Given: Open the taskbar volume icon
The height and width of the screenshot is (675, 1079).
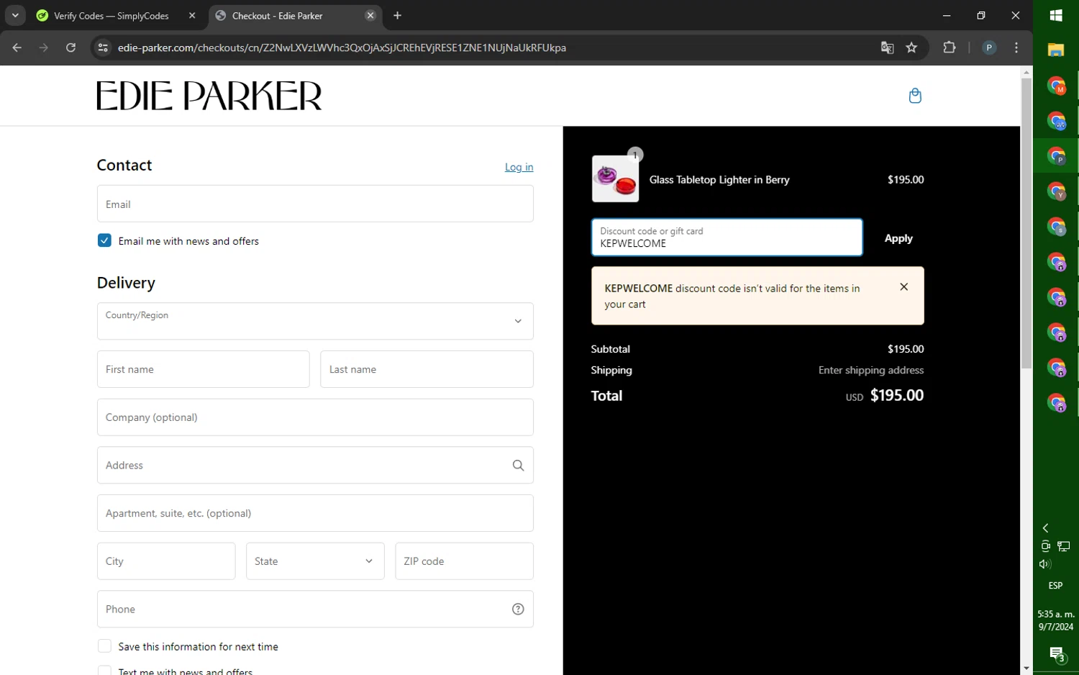Looking at the screenshot, I should click(x=1045, y=564).
